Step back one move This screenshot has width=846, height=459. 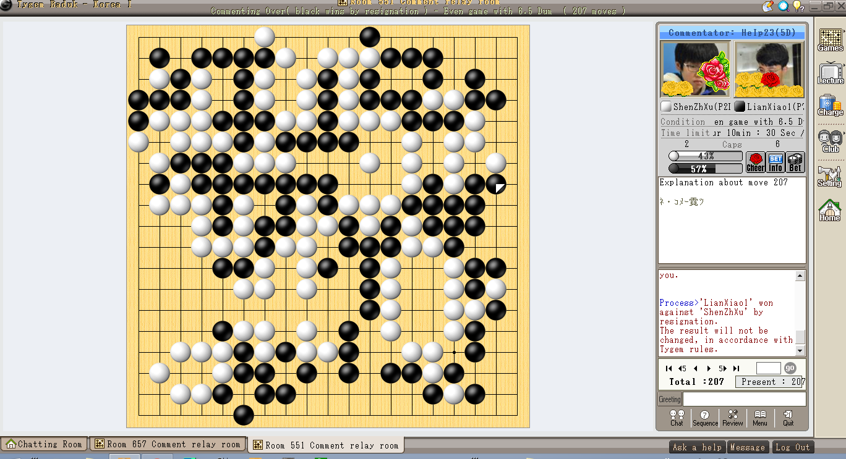(x=695, y=368)
